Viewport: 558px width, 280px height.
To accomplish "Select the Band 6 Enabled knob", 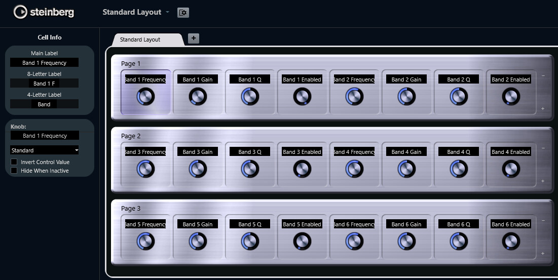I will [511, 242].
